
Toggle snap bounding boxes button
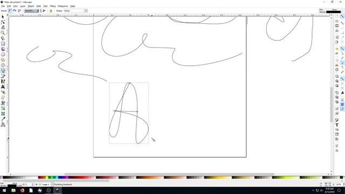[342, 23]
